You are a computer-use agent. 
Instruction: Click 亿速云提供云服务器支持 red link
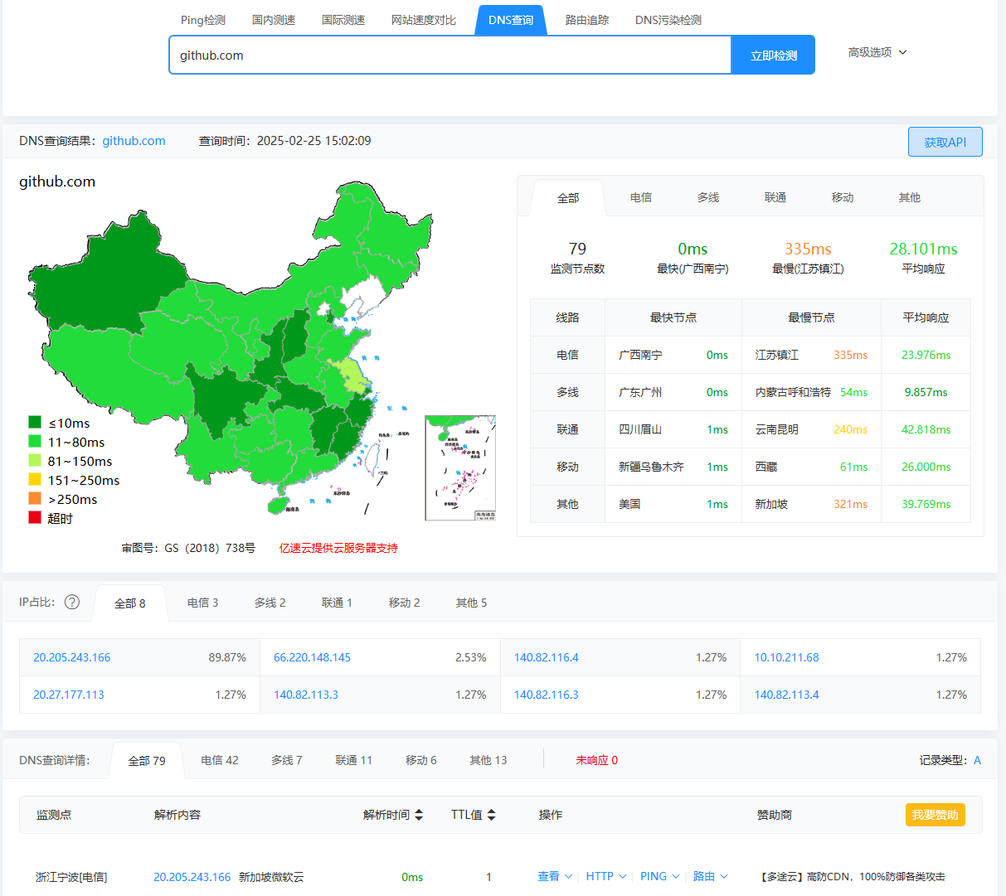(x=338, y=548)
